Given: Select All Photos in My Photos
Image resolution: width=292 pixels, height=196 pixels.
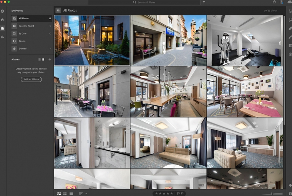Looking at the screenshot, I should pyautogui.click(x=31, y=18).
